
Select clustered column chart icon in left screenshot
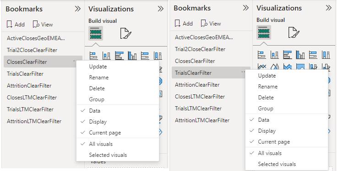pos(132,56)
